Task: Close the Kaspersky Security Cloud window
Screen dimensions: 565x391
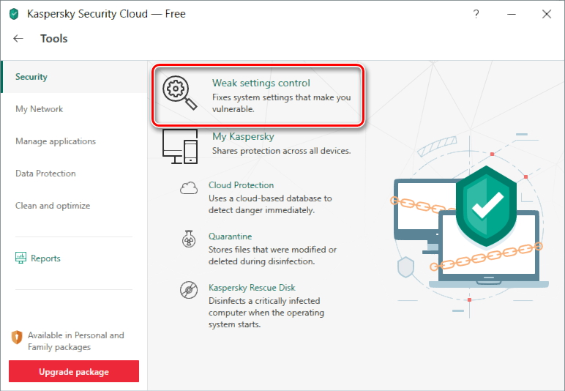Action: pyautogui.click(x=546, y=14)
